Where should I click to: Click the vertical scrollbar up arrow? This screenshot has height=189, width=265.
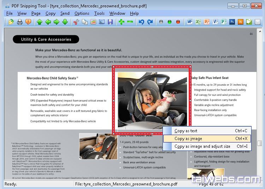tap(260, 31)
